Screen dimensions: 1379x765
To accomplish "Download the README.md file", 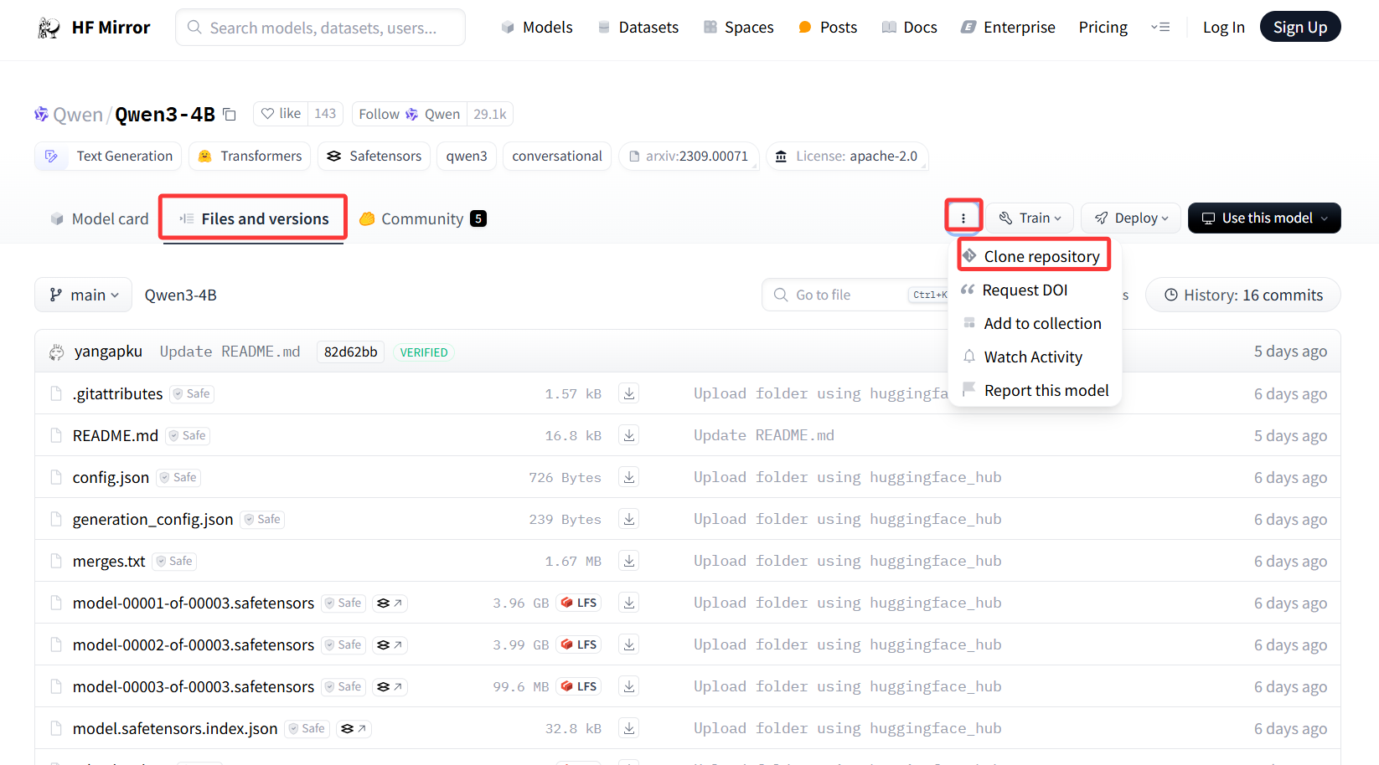I will (x=629, y=435).
